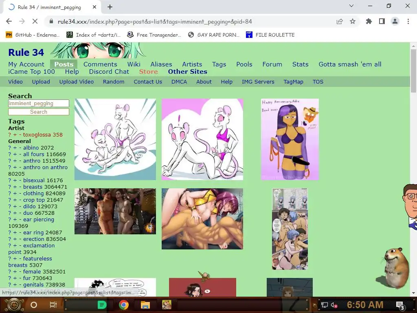Open the FILE ROULETTE bookmark
Image resolution: width=417 pixels, height=313 pixels.
point(270,35)
